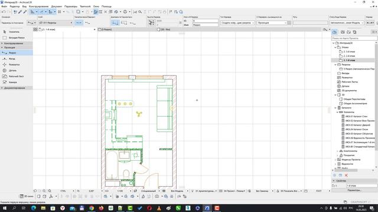Click the red delete X in navigator
Viewport: 378px width, 212px height.
[x=346, y=175]
